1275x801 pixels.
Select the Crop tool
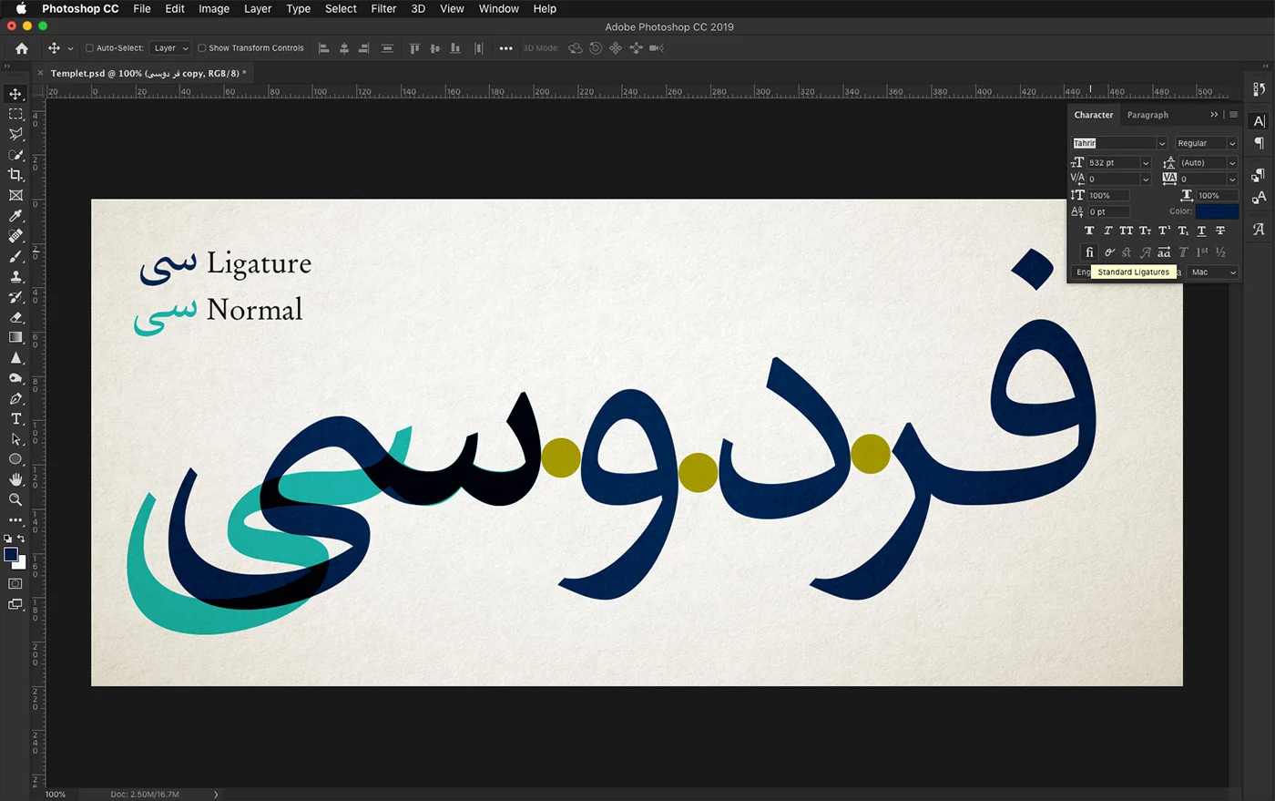(15, 175)
